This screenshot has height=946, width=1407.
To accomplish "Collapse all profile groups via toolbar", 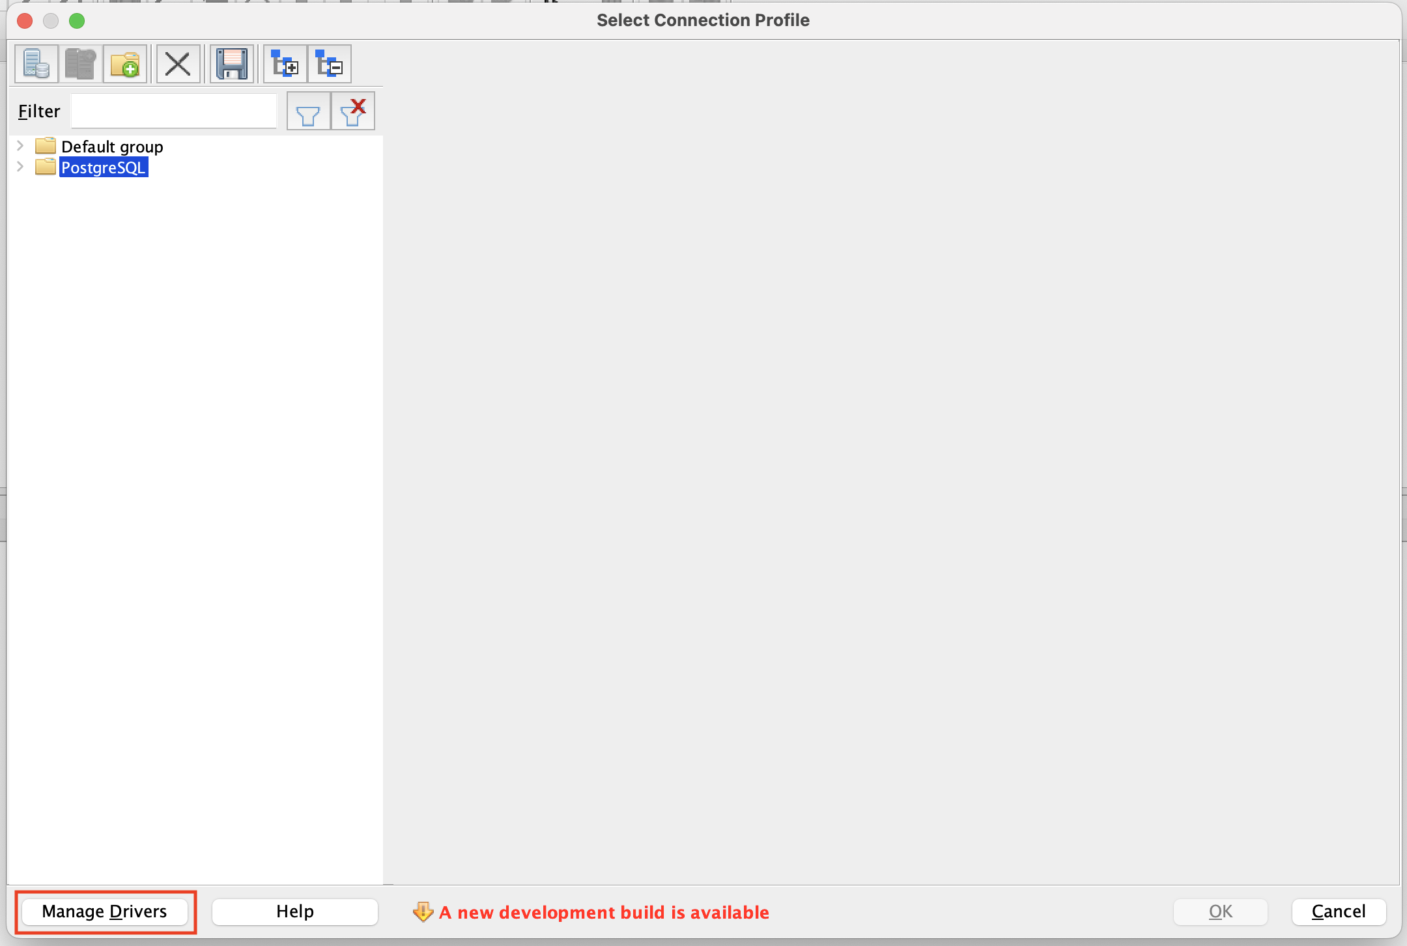I will click(x=330, y=63).
